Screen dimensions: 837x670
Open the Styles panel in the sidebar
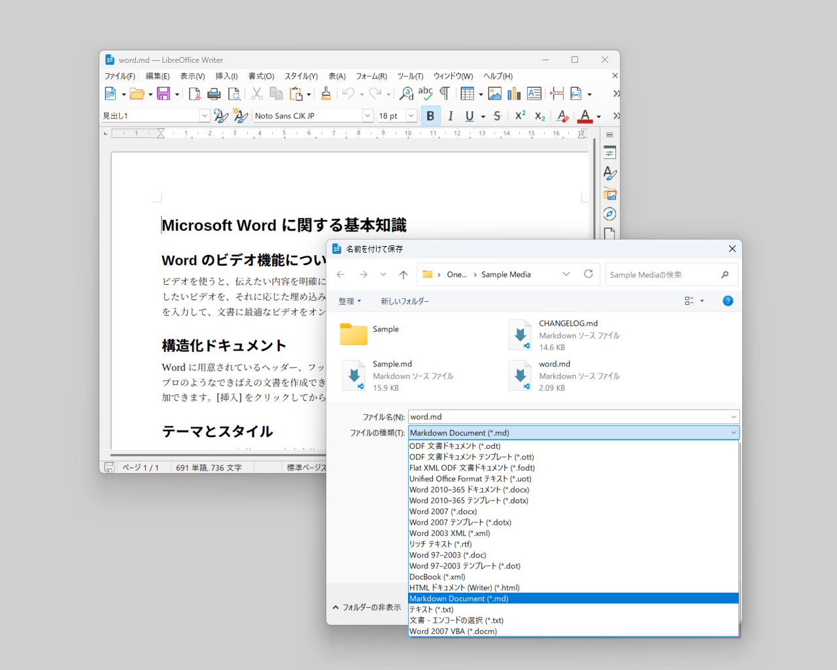point(609,173)
